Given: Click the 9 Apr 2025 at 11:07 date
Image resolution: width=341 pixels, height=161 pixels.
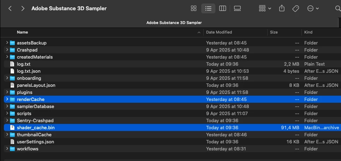Looking at the screenshot, I should [227, 114].
